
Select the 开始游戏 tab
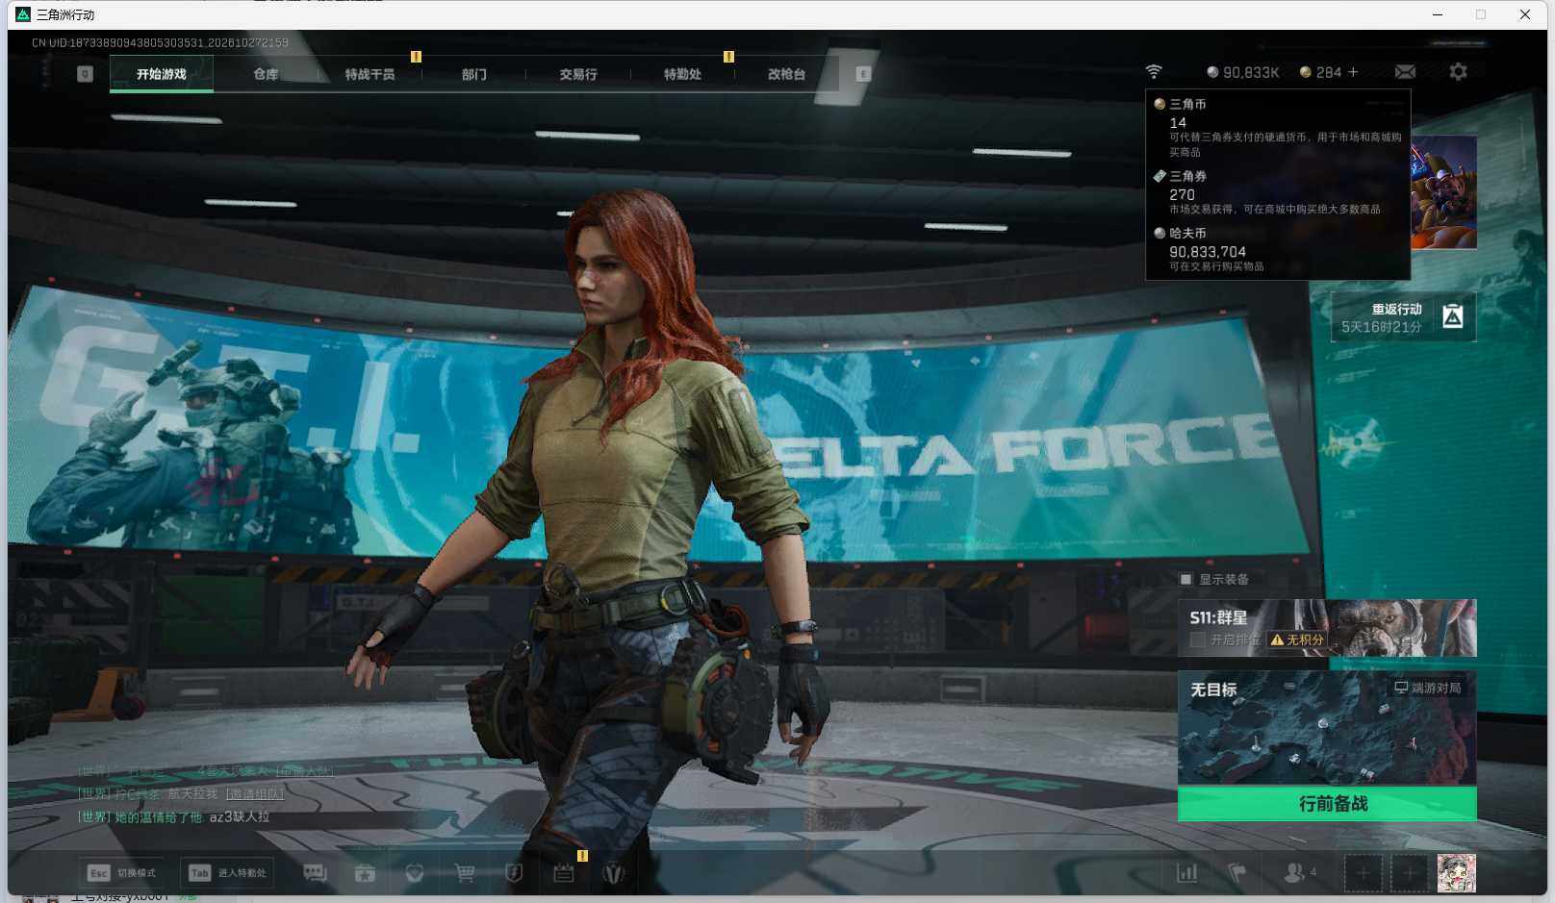click(x=162, y=74)
